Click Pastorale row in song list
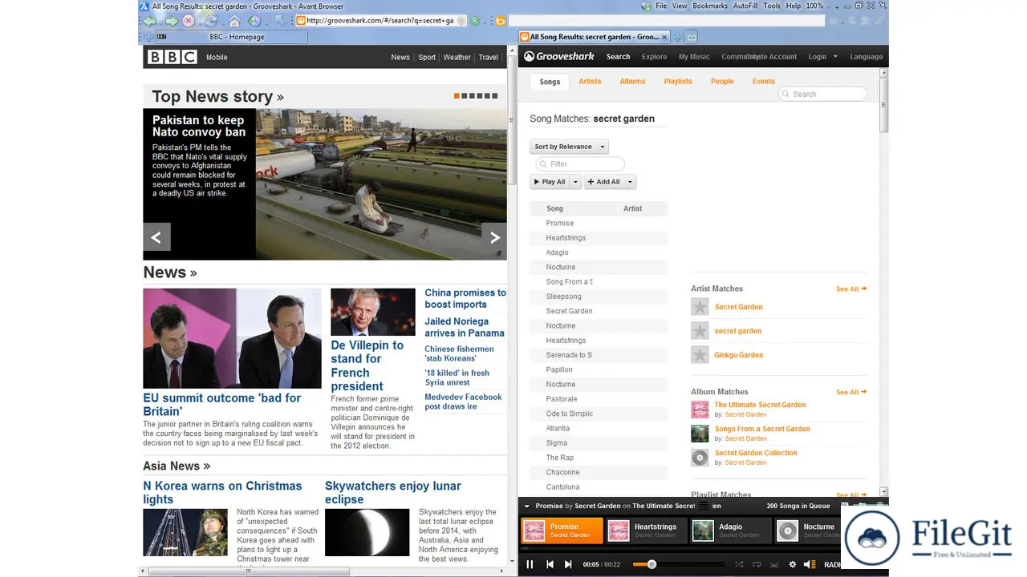The width and height of the screenshot is (1027, 577). [x=599, y=399]
